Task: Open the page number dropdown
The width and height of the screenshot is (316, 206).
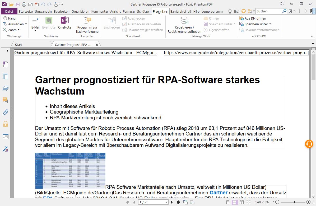Action: [x=166, y=202]
